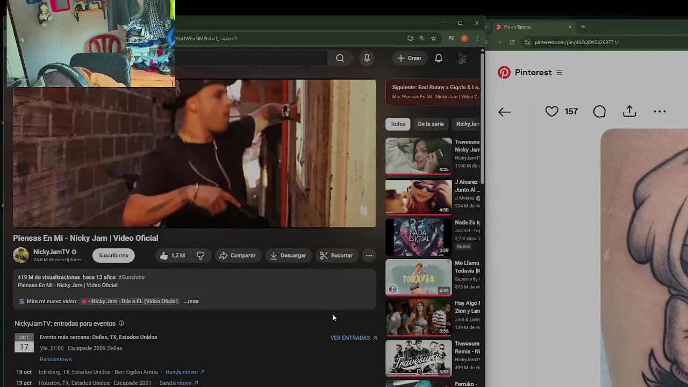Subscribe with the Suscribirme button

113,256
